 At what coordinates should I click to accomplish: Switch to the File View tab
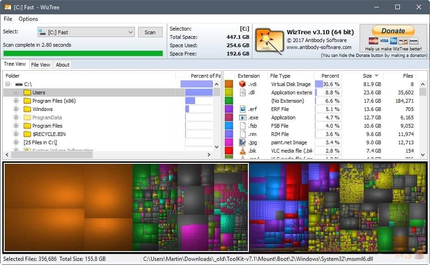click(41, 65)
